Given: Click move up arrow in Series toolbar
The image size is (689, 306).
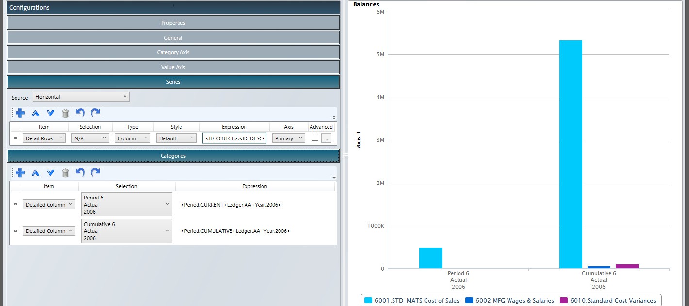Looking at the screenshot, I should pos(35,113).
